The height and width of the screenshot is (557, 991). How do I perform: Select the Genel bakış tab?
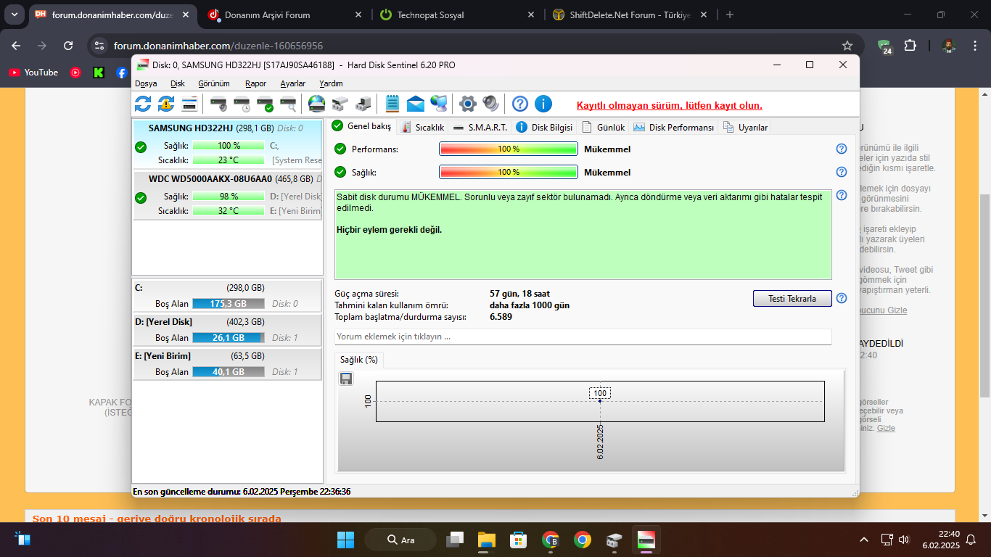pos(362,126)
